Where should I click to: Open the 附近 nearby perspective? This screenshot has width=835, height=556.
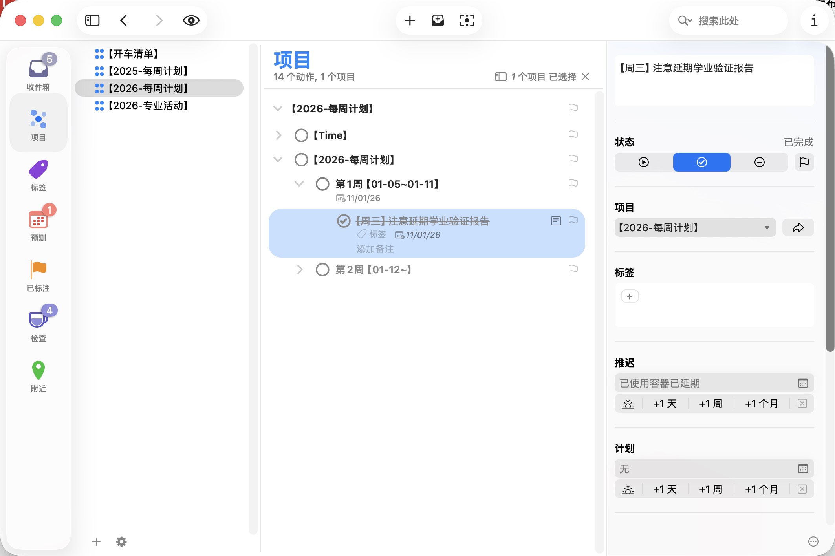click(38, 374)
